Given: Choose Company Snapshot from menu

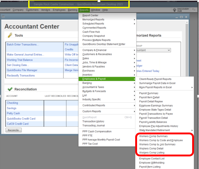Looking at the screenshot, I should pyautogui.click(x=94, y=36).
